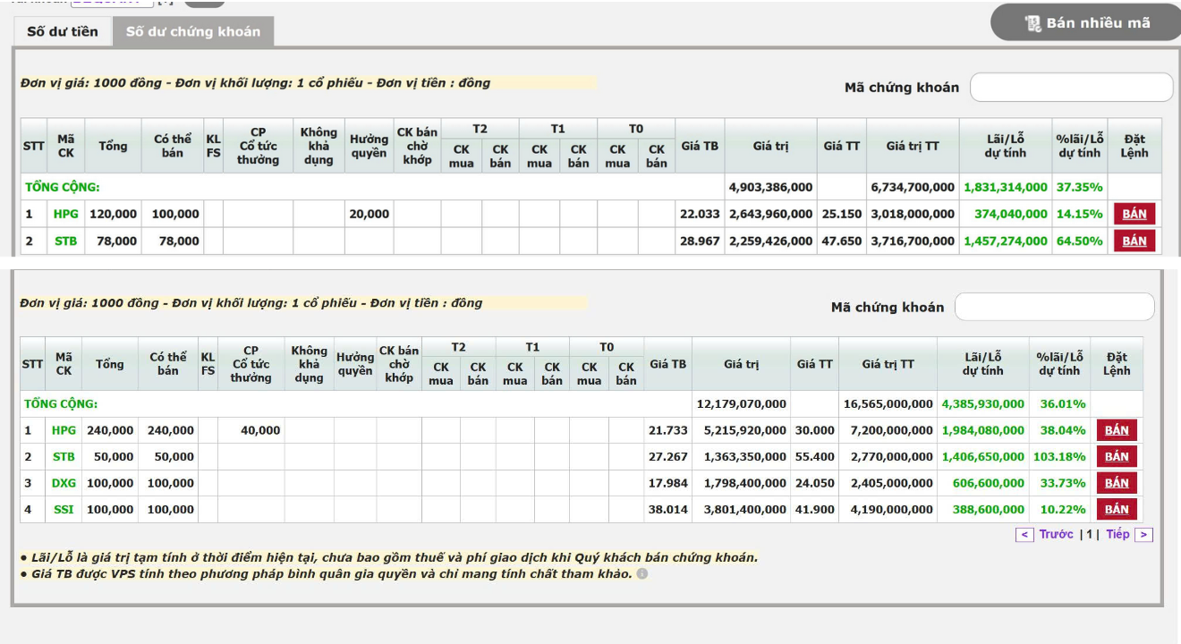Sell HPG in the 240,000 shares row
The height and width of the screenshot is (644, 1181).
tap(1117, 430)
